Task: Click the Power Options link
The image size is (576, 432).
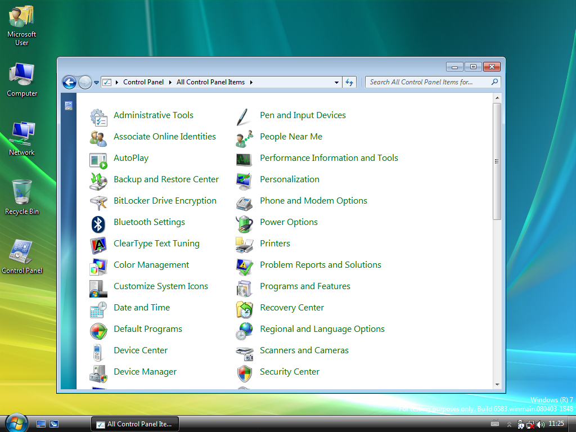Action: point(289,222)
